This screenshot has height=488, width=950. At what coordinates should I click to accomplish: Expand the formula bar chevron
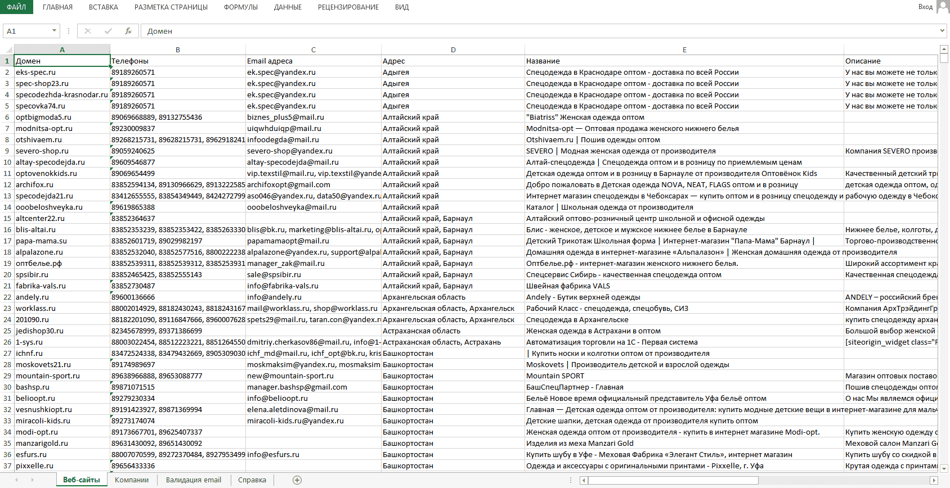pos(942,31)
